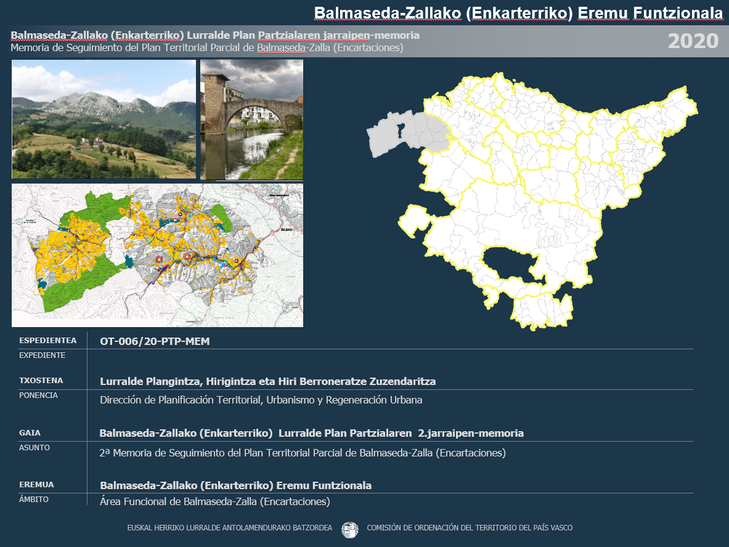
Task: Click the GAIA label
Action: [x=30, y=433]
